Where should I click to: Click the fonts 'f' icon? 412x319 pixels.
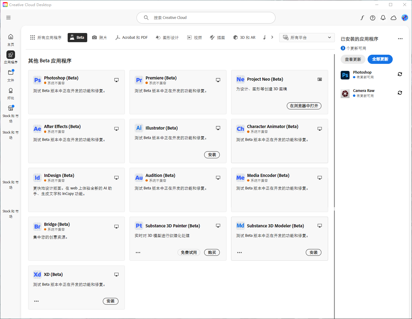(x=362, y=18)
